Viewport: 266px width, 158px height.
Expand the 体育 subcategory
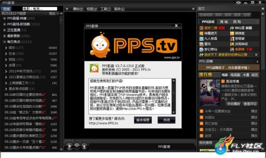[x=6, y=66]
